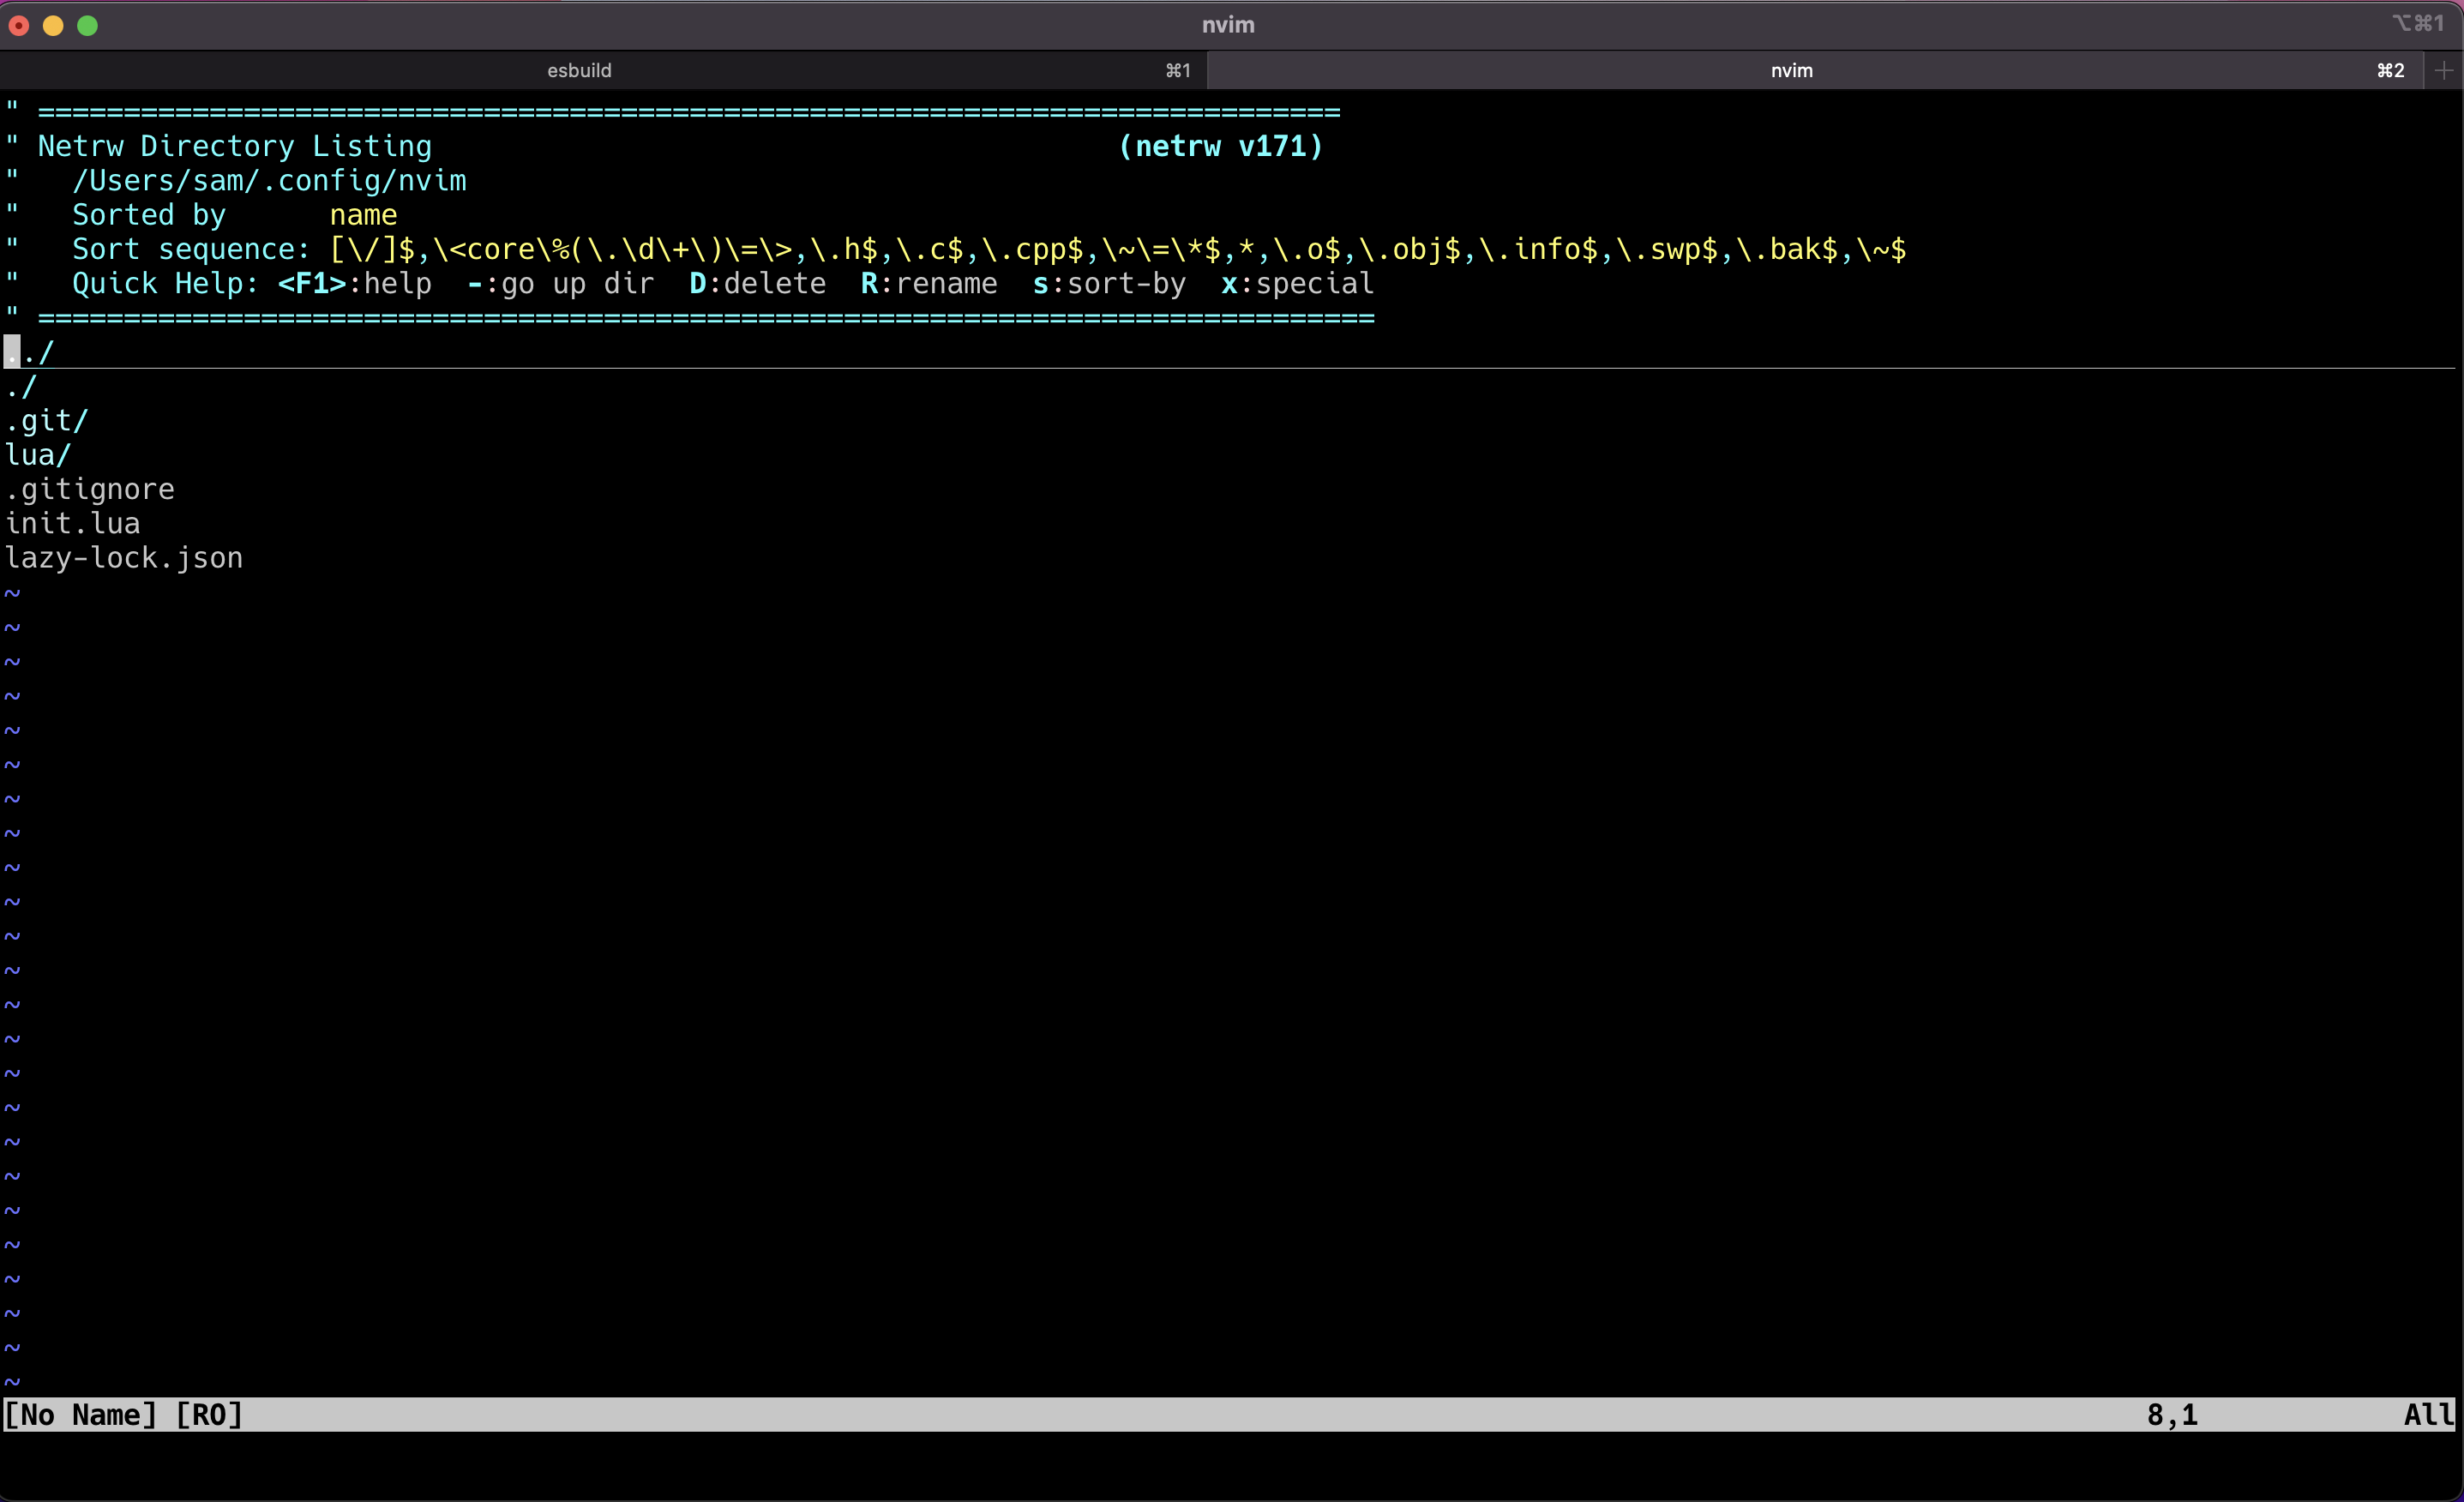Select the ./ current directory entry
Image resolution: width=2464 pixels, height=1502 pixels.
pos(21,387)
